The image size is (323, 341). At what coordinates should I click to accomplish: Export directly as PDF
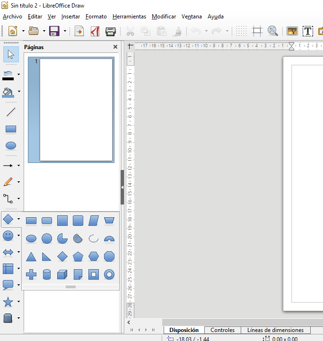coord(95,31)
